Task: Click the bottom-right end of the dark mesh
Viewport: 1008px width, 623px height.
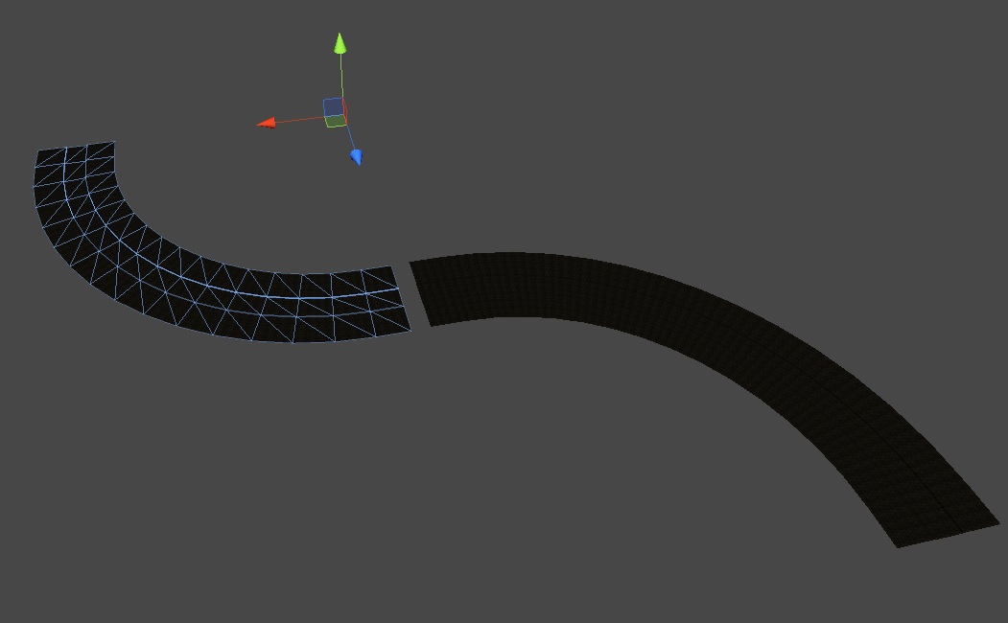Action: pyautogui.click(x=945, y=532)
